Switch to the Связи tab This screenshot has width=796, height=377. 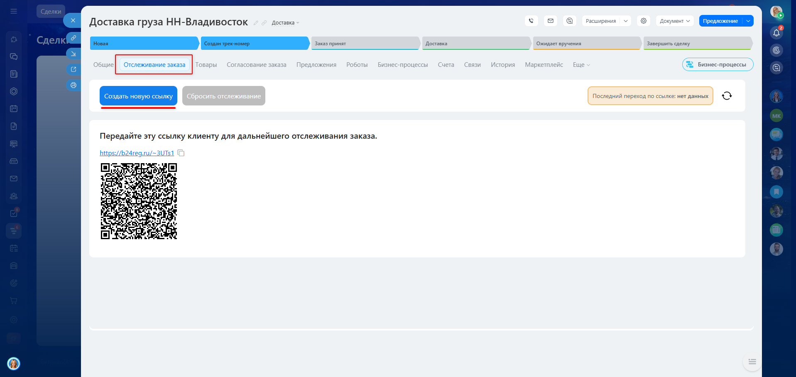[473, 65]
